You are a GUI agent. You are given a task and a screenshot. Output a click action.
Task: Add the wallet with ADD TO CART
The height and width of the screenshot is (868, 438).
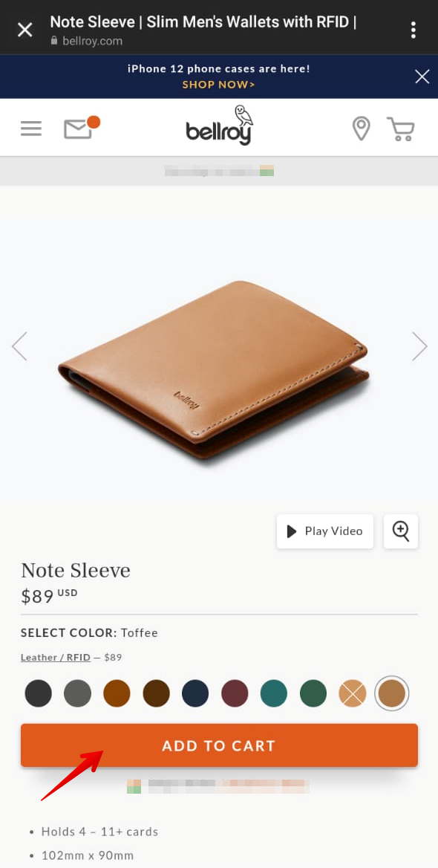click(219, 745)
